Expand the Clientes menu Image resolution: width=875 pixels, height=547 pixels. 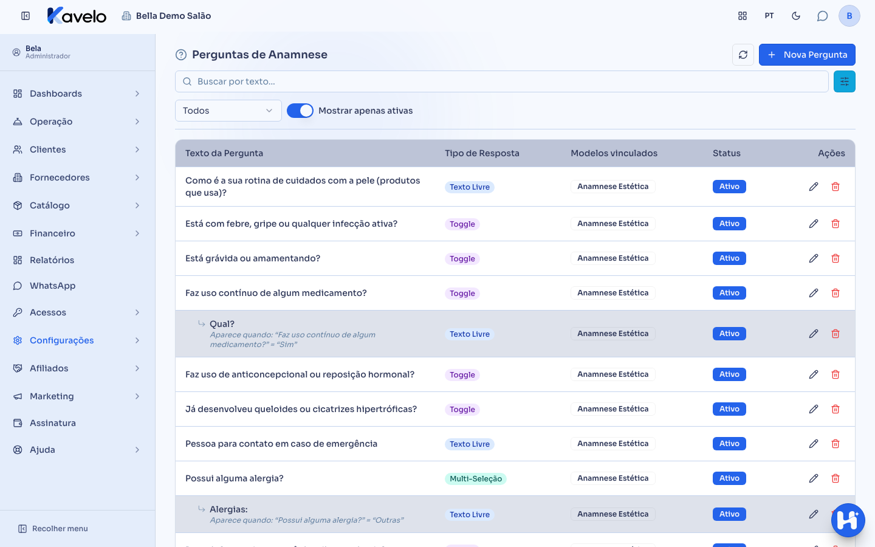coord(78,150)
